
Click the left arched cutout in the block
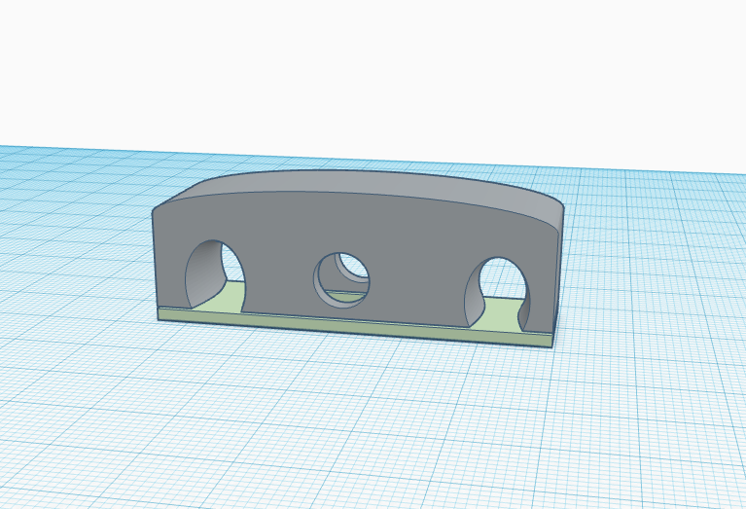click(x=214, y=274)
